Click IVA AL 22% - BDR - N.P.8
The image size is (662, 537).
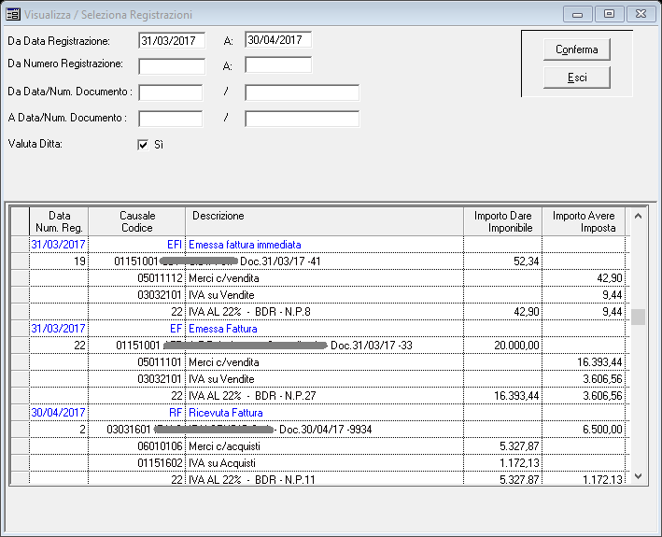[249, 312]
